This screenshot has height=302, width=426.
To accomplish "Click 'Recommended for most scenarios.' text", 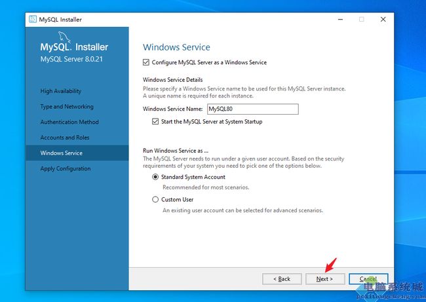I will (x=206, y=187).
